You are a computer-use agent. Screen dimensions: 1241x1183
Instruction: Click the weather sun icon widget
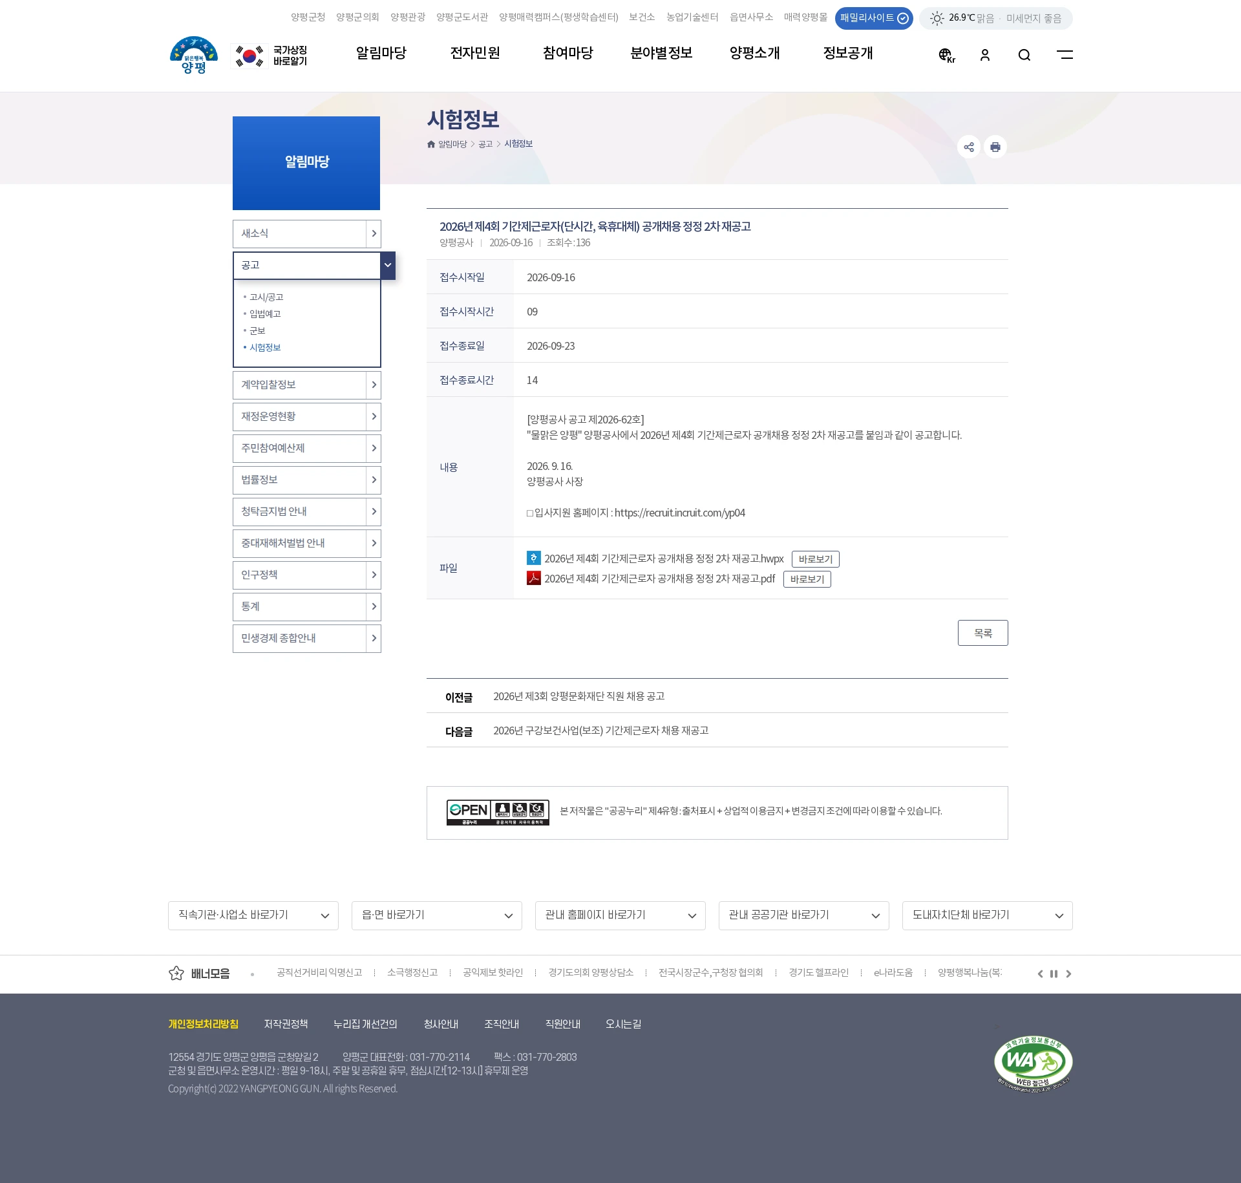point(937,19)
